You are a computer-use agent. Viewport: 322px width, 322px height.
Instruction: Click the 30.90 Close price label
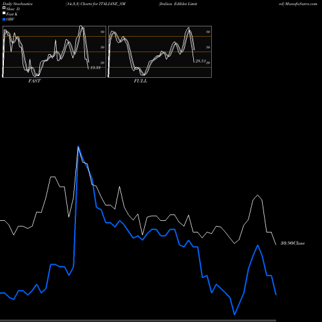point(292,243)
